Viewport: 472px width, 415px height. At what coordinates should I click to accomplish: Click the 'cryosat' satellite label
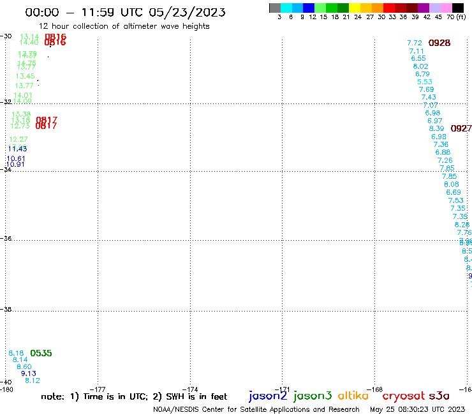point(404,396)
